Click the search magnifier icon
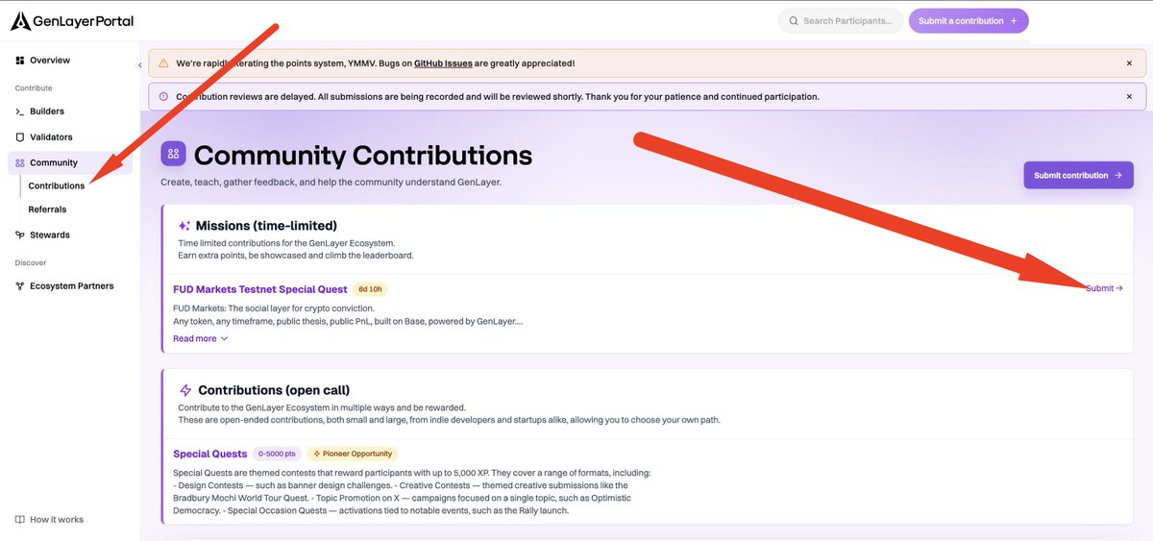 click(793, 21)
